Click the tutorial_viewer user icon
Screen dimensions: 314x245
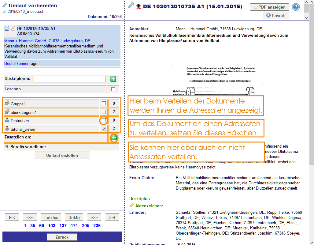click(x=7, y=129)
